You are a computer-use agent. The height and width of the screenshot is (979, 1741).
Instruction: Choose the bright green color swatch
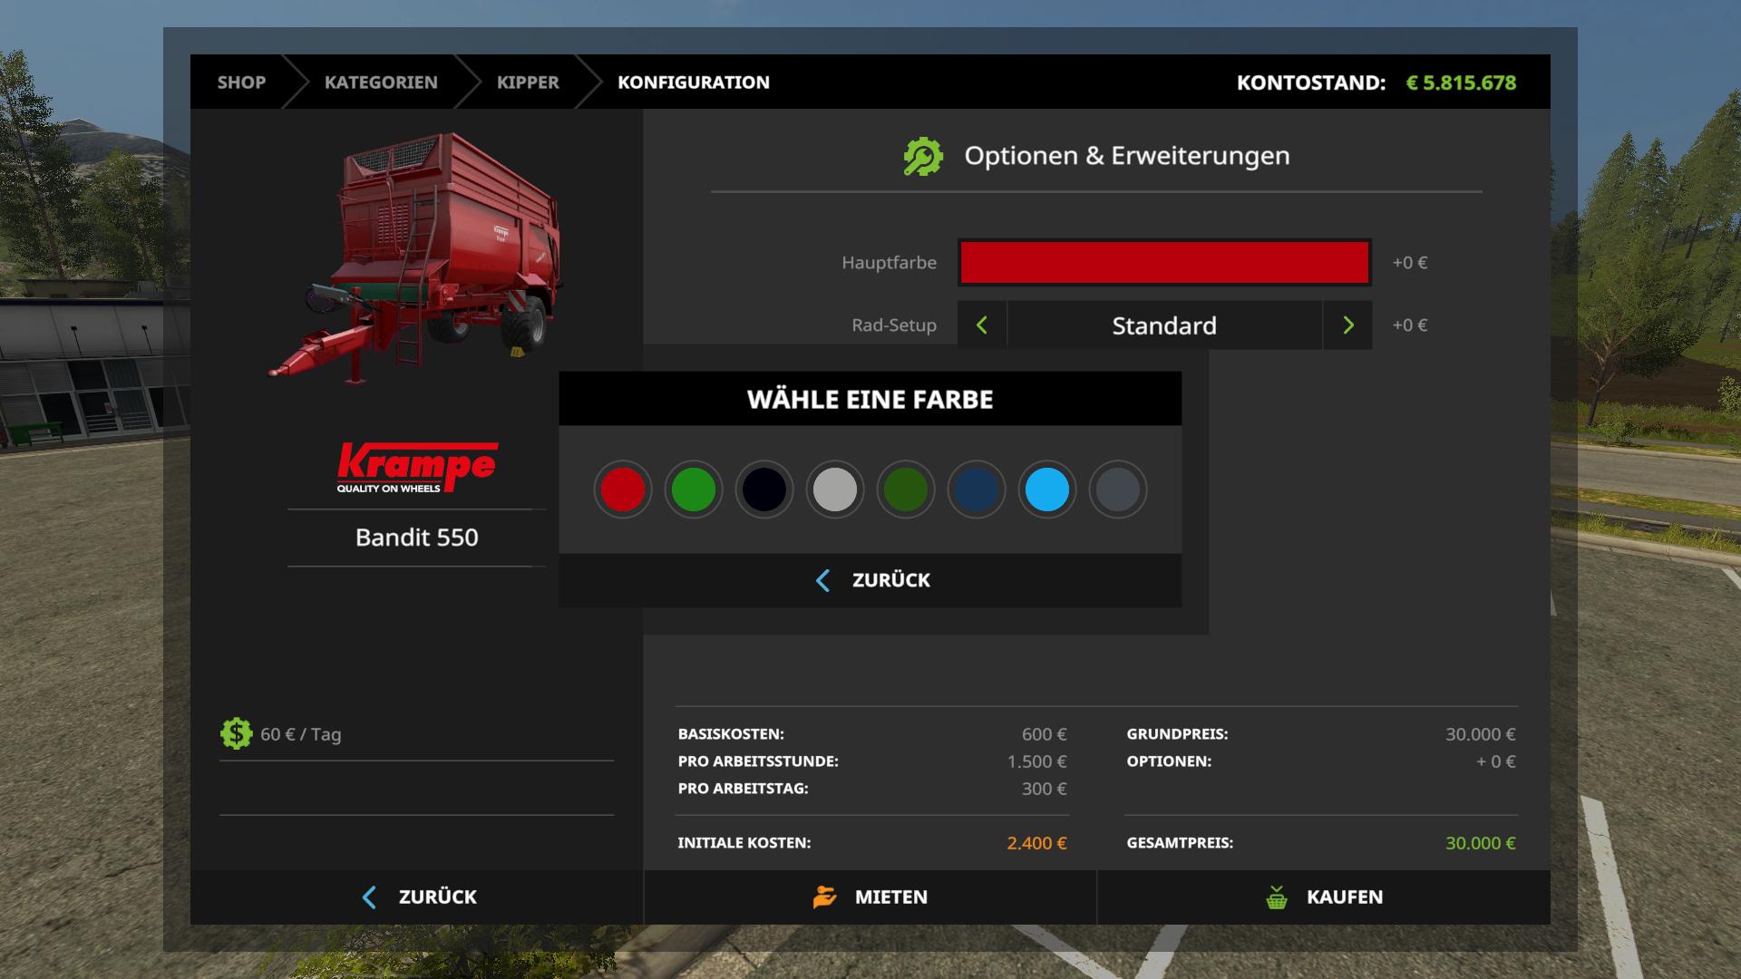[x=694, y=489]
